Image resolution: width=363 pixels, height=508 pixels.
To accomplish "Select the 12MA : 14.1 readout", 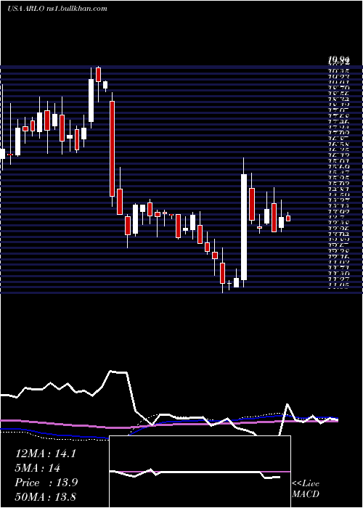I will [x=45, y=454].
